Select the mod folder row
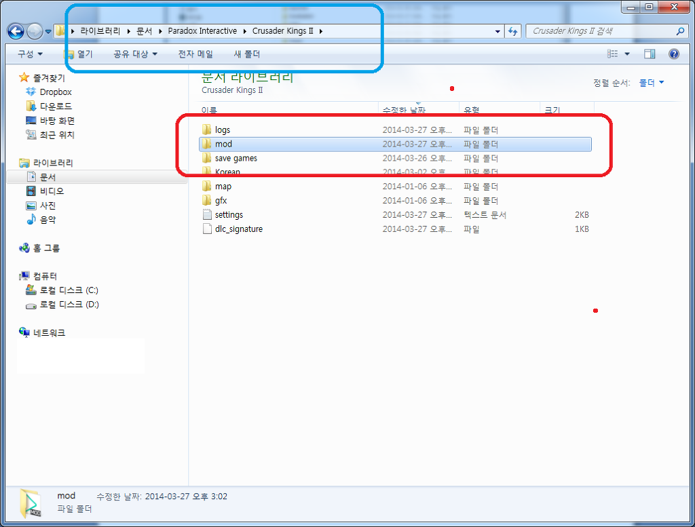 click(396, 144)
